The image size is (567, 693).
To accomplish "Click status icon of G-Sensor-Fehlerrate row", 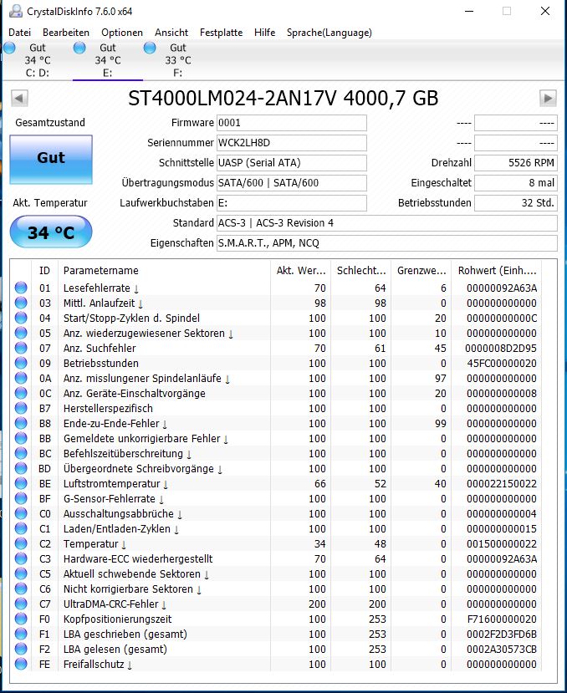I will pos(21,498).
